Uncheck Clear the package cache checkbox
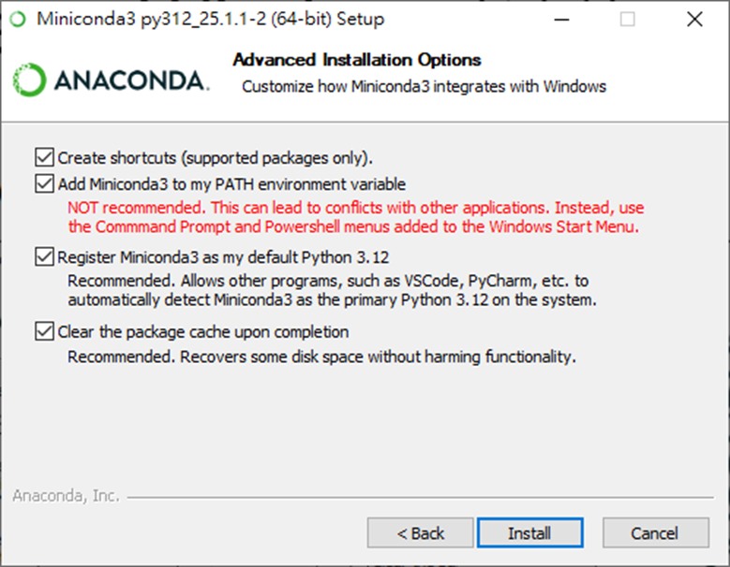Viewport: 730px width, 567px height. point(44,331)
